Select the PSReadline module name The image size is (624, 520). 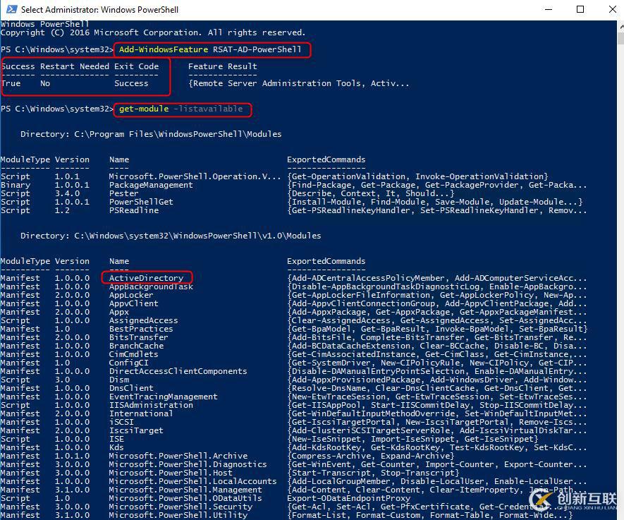(134, 210)
